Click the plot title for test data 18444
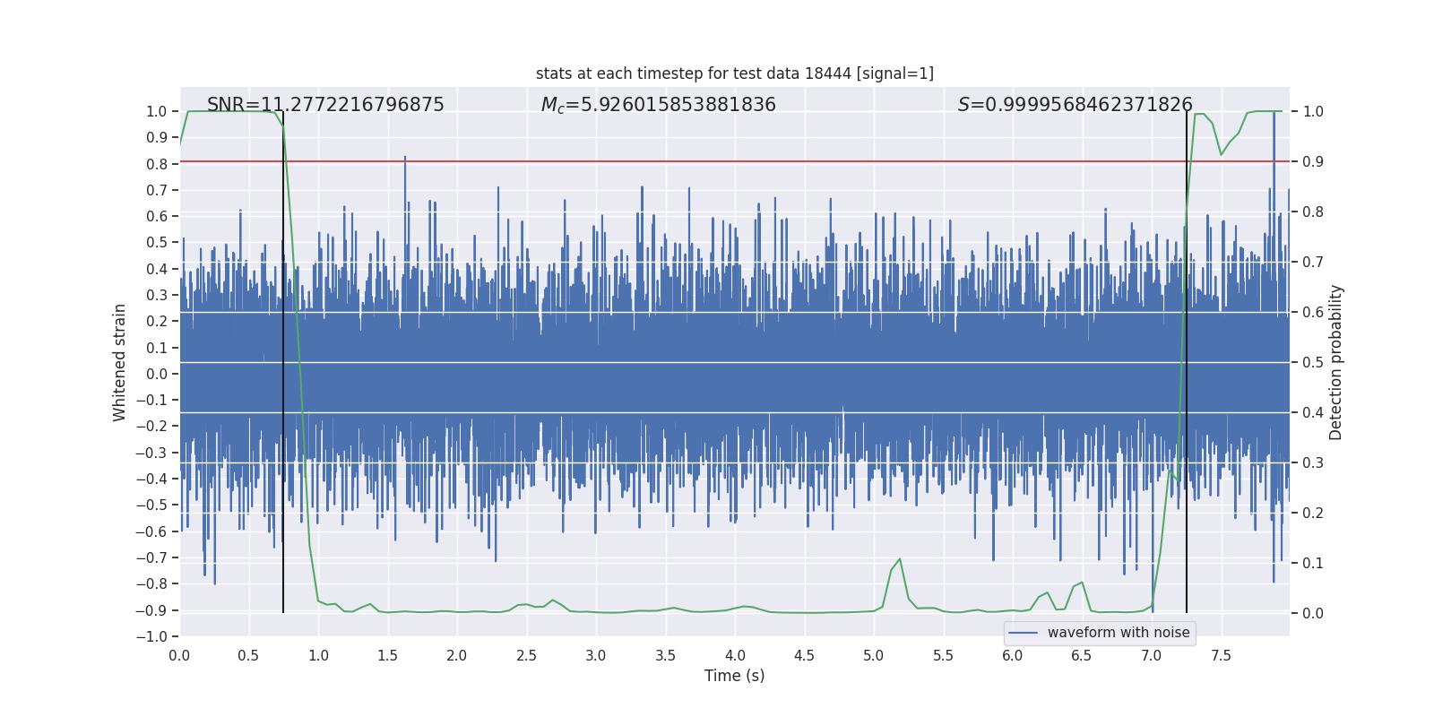The width and height of the screenshot is (1434, 717). click(734, 73)
